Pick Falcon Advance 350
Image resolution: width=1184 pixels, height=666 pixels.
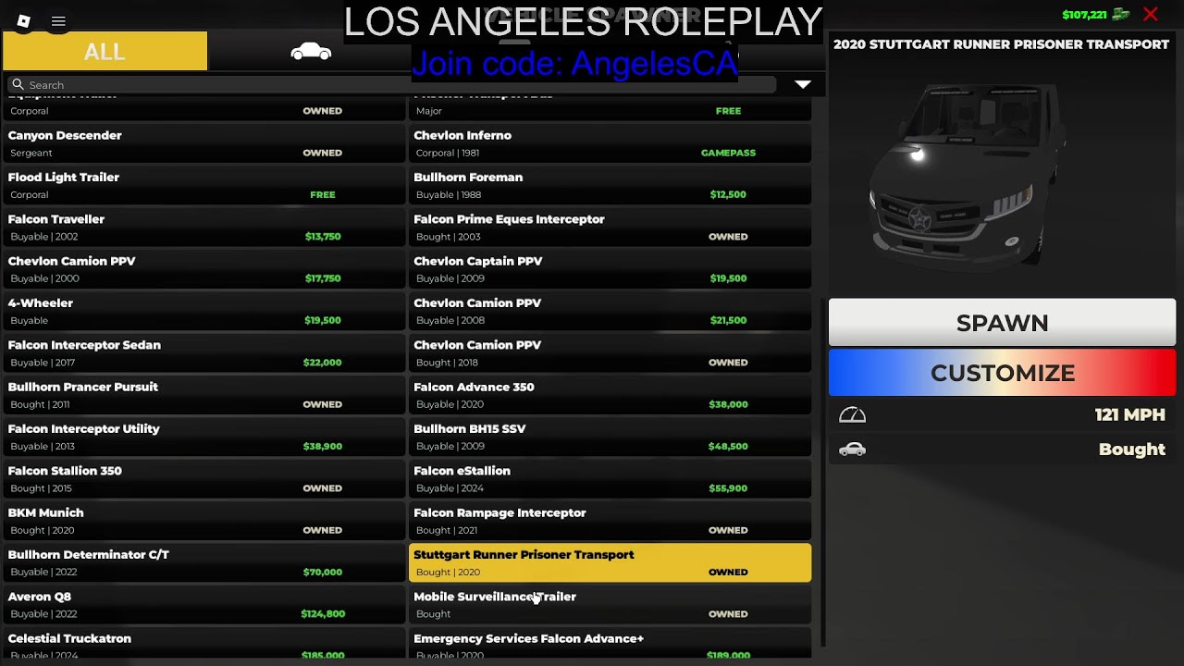[x=610, y=395]
